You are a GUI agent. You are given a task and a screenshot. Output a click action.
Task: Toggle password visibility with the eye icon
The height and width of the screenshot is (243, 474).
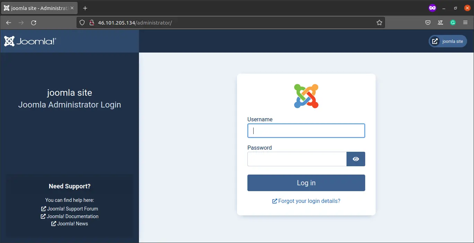point(356,159)
